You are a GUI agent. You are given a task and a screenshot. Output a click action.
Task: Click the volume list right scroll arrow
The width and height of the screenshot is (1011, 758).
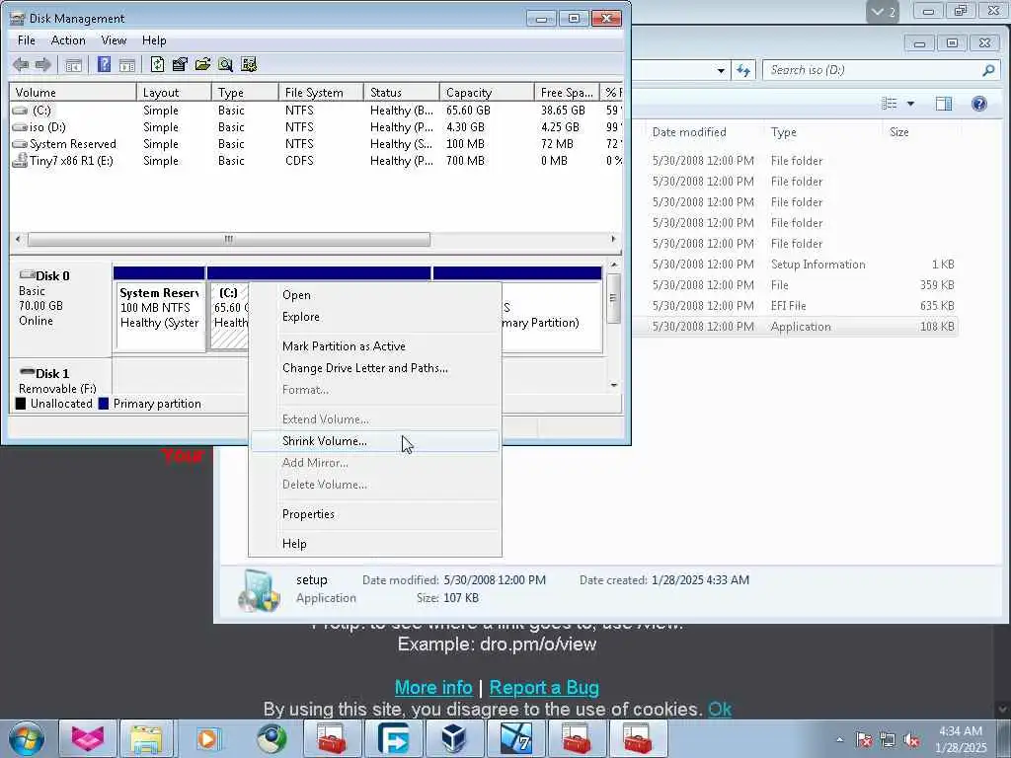pyautogui.click(x=613, y=239)
